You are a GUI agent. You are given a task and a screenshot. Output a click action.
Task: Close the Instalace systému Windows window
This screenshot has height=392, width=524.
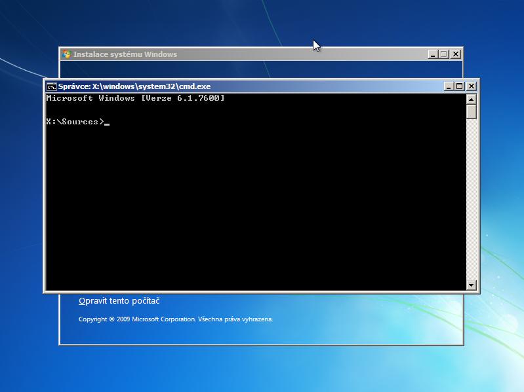(456, 54)
